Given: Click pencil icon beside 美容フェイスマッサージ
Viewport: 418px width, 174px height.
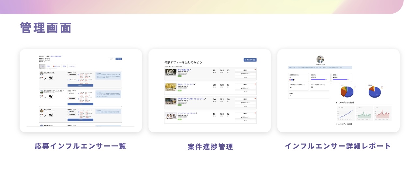Looking at the screenshot, I should tap(195, 84).
